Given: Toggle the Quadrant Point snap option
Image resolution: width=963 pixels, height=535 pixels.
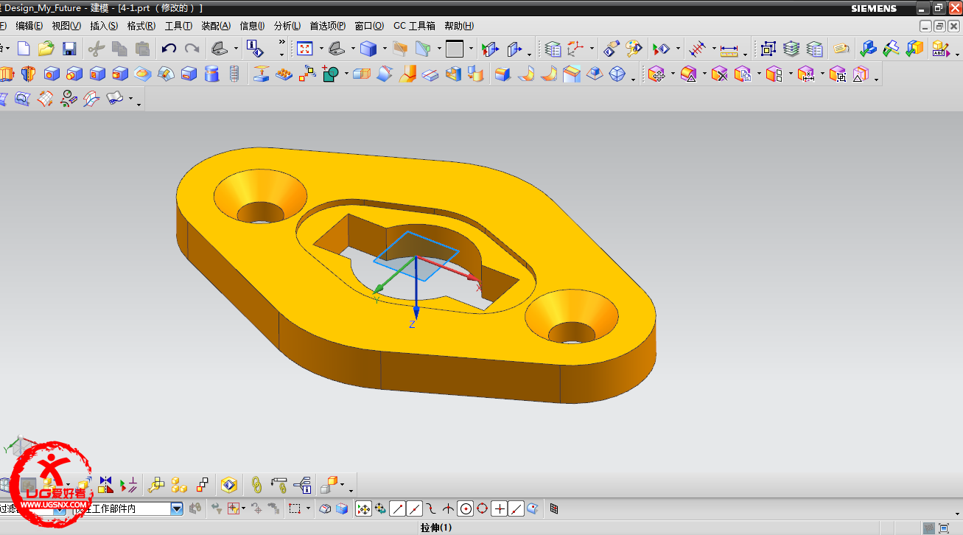Looking at the screenshot, I should (482, 508).
